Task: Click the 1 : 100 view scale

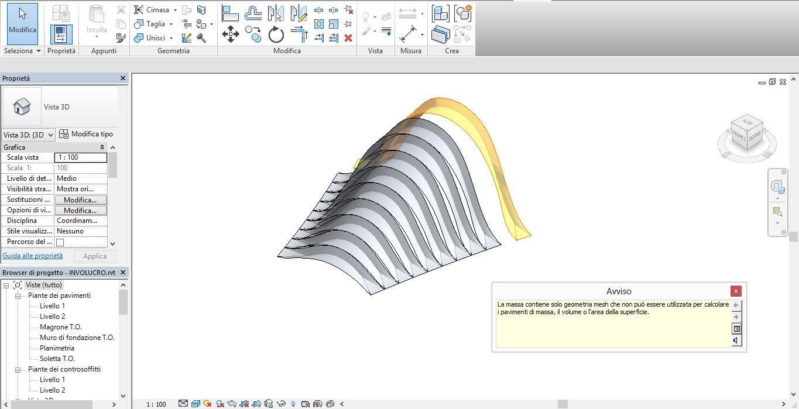Action: click(x=156, y=404)
